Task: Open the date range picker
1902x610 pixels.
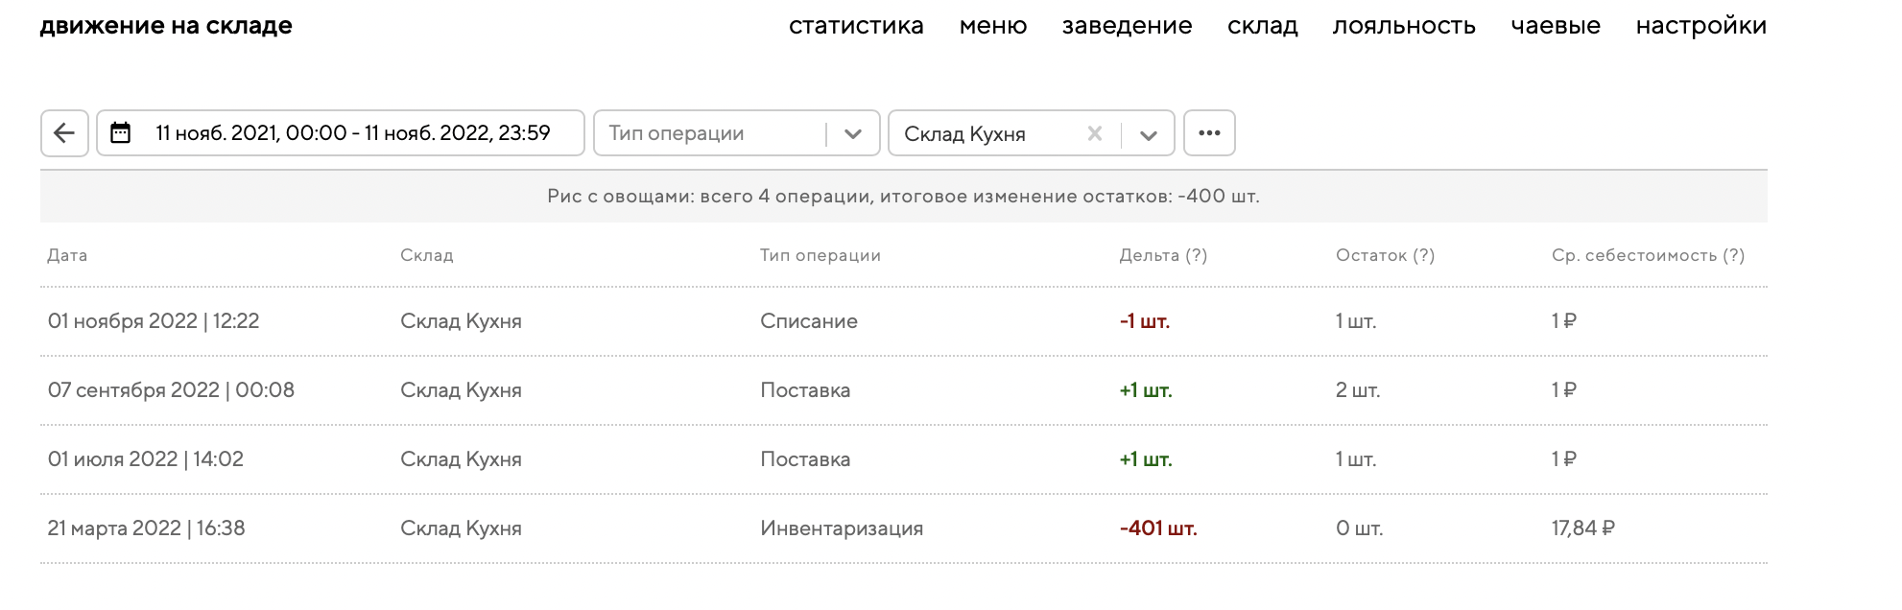Action: click(352, 133)
